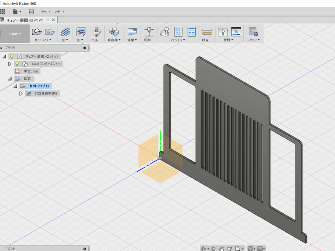The image size is (335, 251).
Task: Click the Measure ruler icon under 検査
Action: coord(206,31)
